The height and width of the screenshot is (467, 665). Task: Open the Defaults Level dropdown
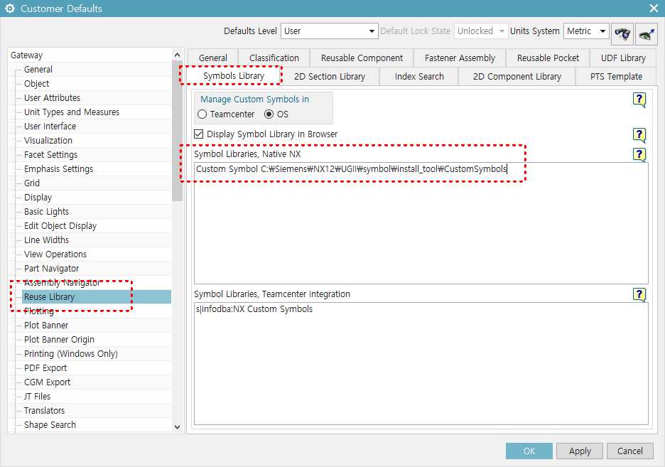[372, 31]
